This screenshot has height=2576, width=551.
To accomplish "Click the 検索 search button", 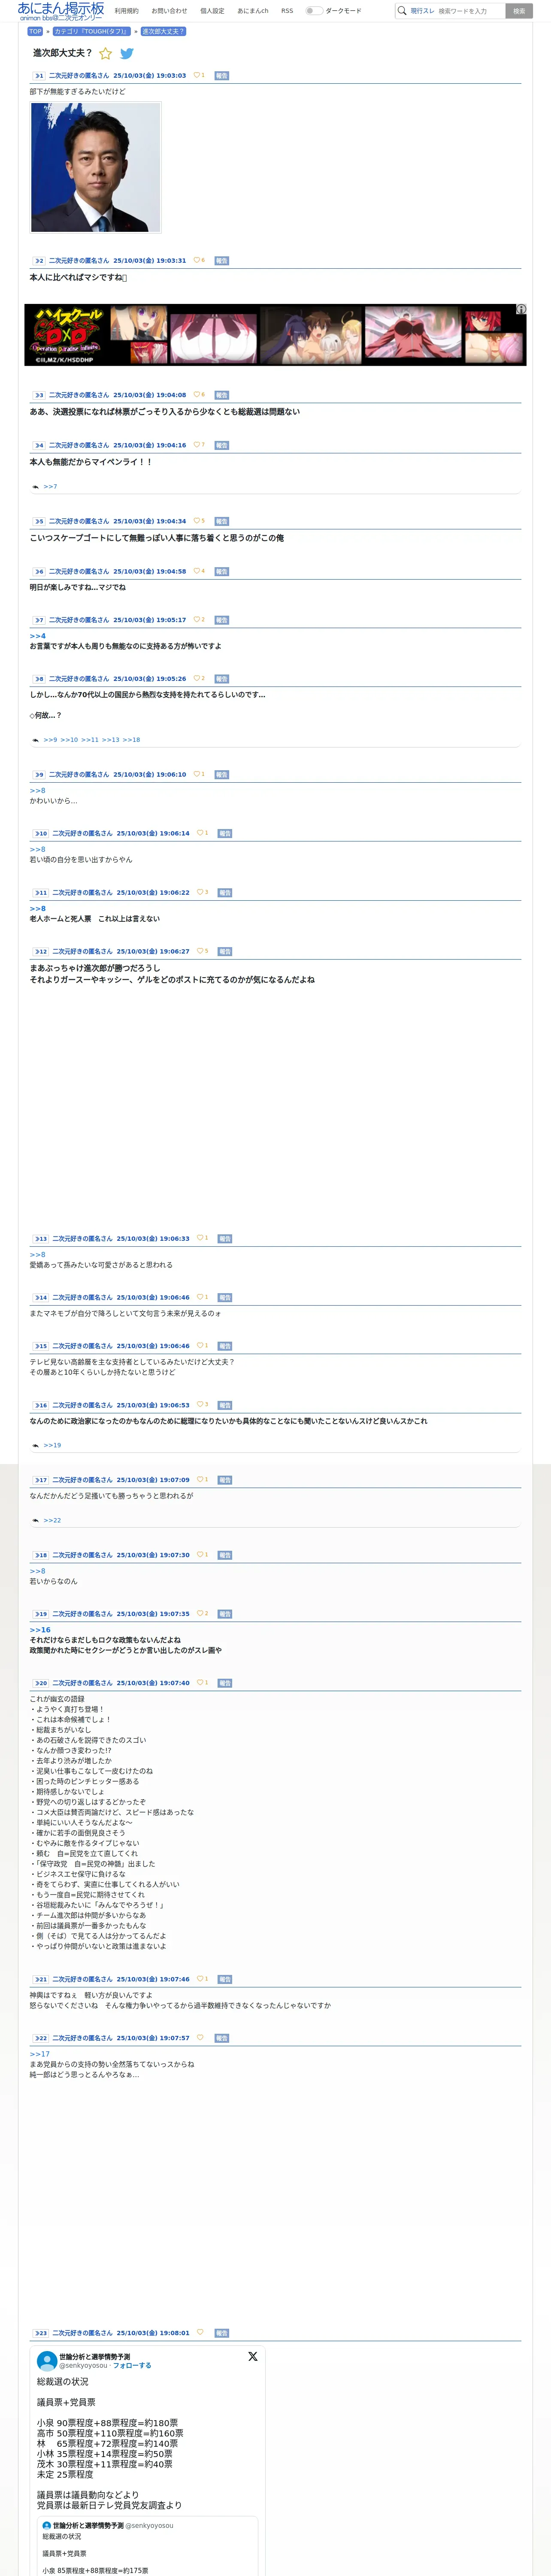I will click(x=519, y=11).
